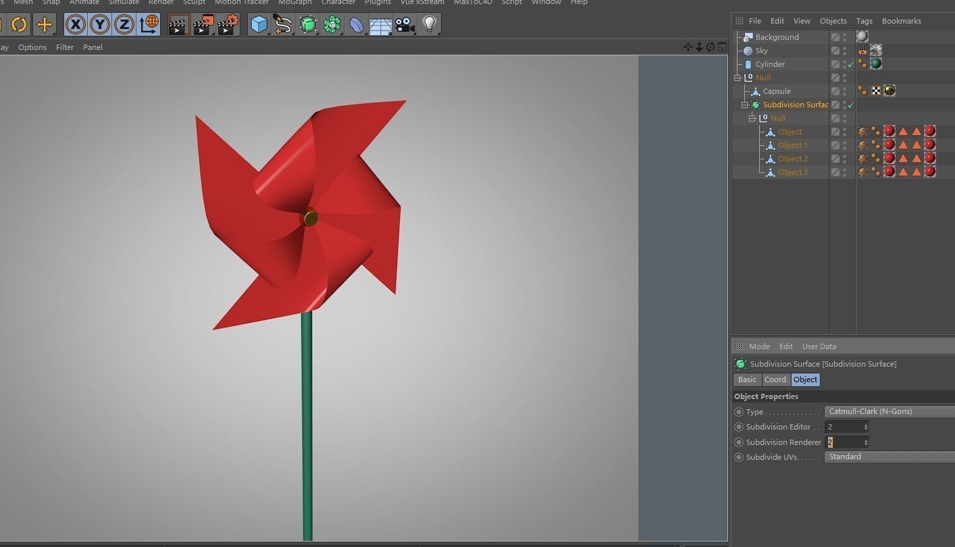
Task: Toggle Object.1 visibility dots
Action: (844, 145)
